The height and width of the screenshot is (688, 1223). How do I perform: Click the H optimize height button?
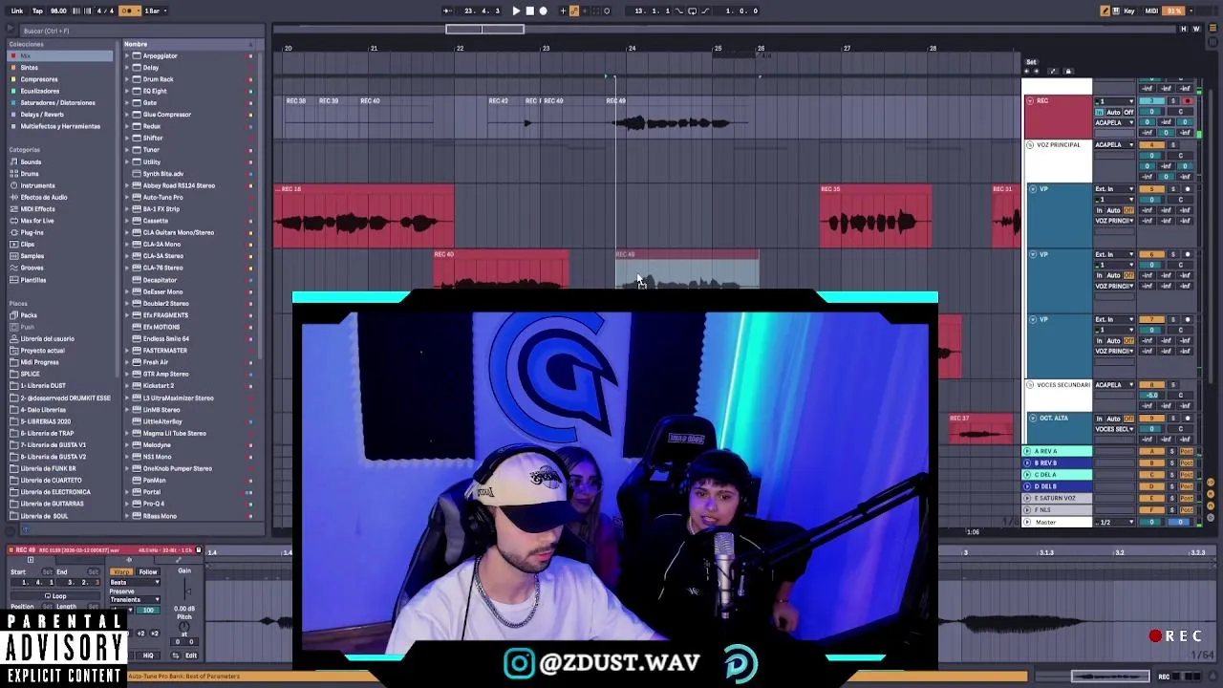coord(1184,30)
